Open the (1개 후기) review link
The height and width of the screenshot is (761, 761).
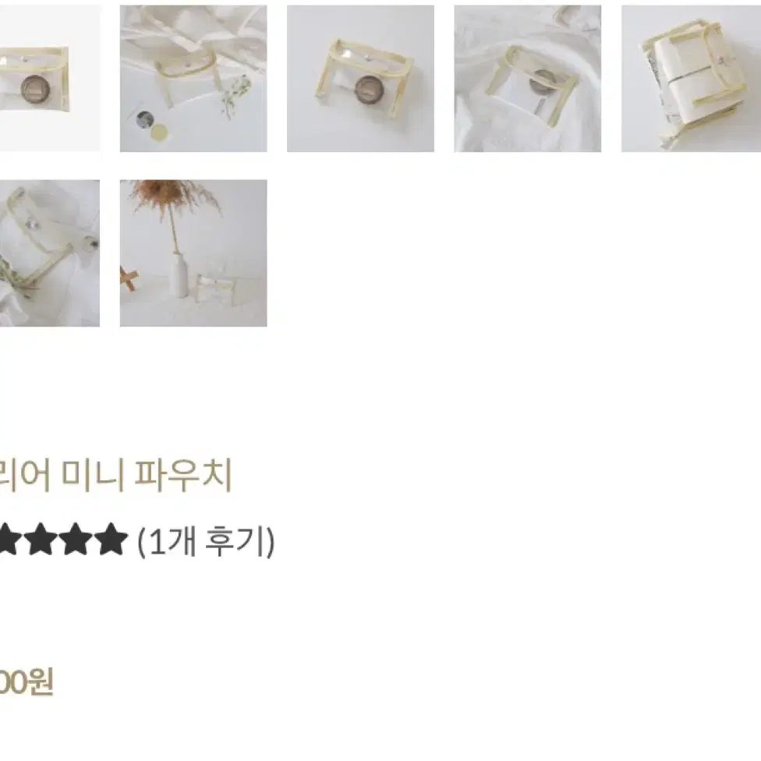point(207,541)
